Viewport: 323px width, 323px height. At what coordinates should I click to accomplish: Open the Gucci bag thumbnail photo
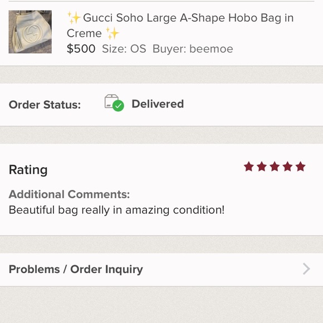tap(30, 32)
